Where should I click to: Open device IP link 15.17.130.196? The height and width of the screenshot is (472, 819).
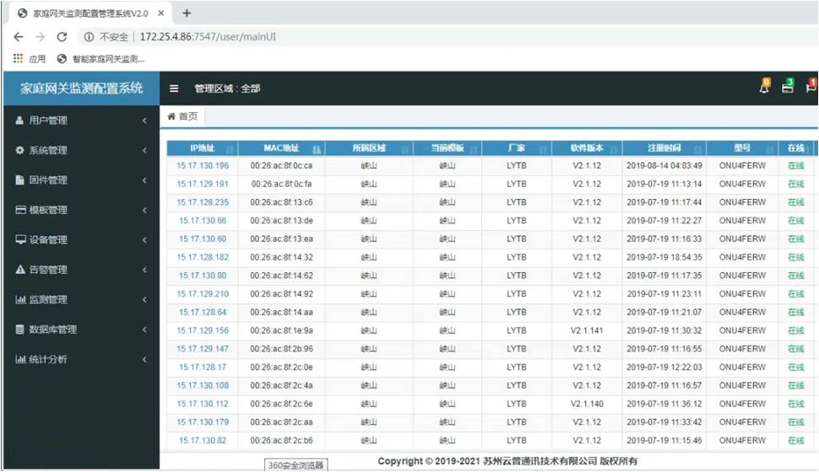coord(203,165)
